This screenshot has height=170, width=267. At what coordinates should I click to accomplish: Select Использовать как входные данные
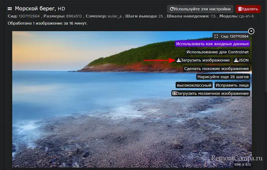point(212,44)
